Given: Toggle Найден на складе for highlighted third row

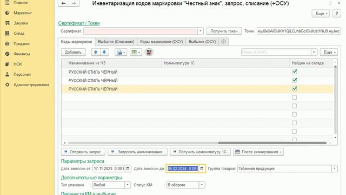Looking at the screenshot, I should (294, 89).
